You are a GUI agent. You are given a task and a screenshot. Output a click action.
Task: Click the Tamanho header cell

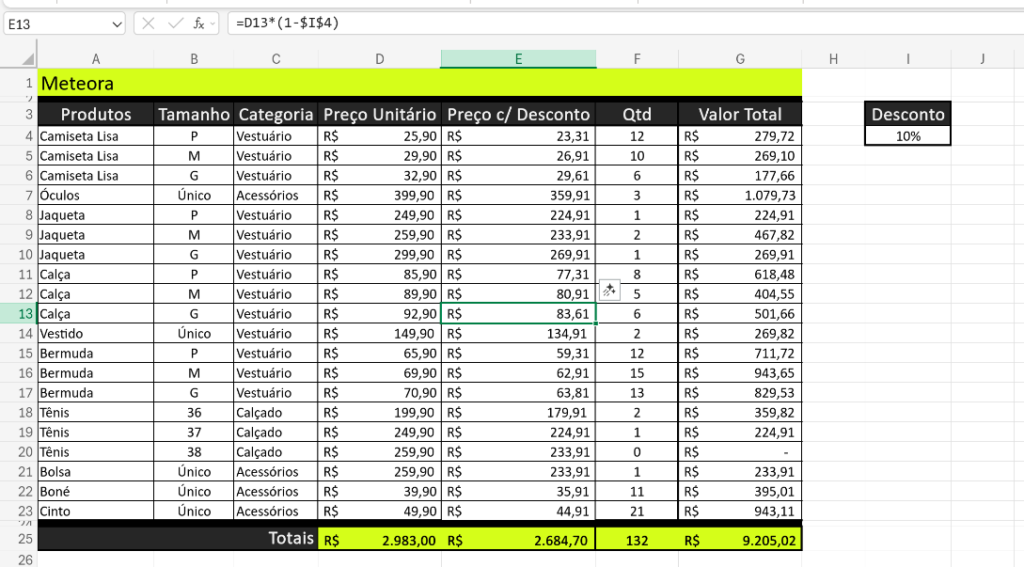(194, 115)
